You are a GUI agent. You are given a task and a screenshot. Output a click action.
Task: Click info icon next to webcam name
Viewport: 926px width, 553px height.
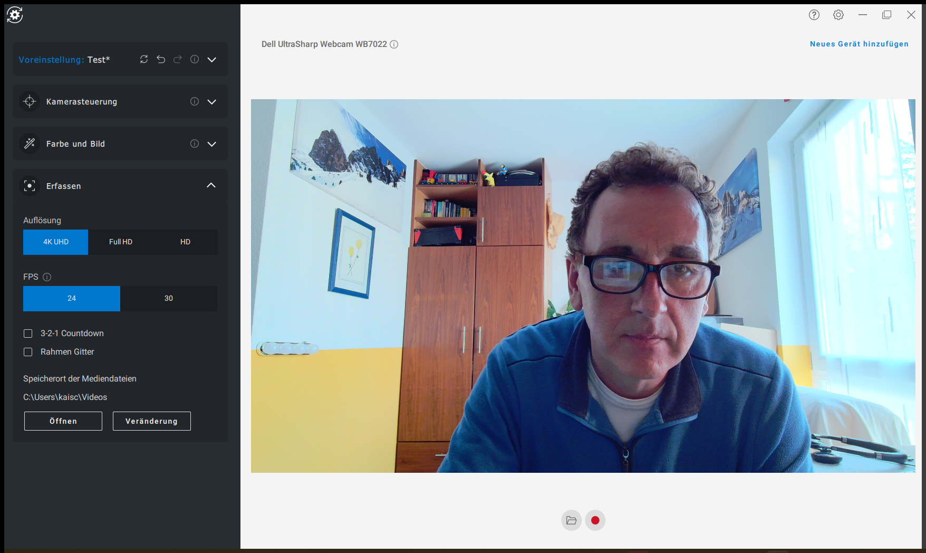394,44
